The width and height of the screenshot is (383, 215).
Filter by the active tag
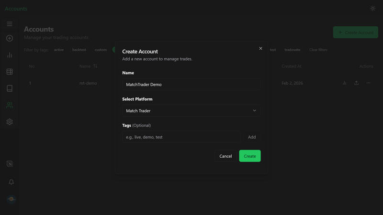coord(59,50)
